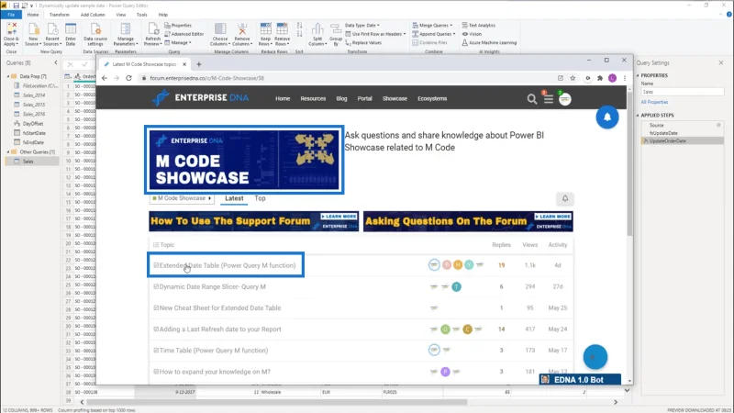734x413 pixels.
Task: Toggle checkbox beside How to expand your knowledge
Action: click(x=156, y=372)
